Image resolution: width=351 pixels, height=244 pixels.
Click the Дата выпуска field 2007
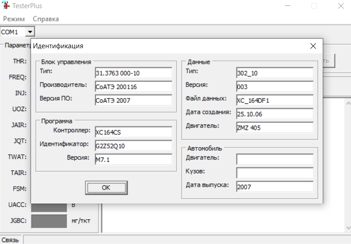[x=274, y=187]
